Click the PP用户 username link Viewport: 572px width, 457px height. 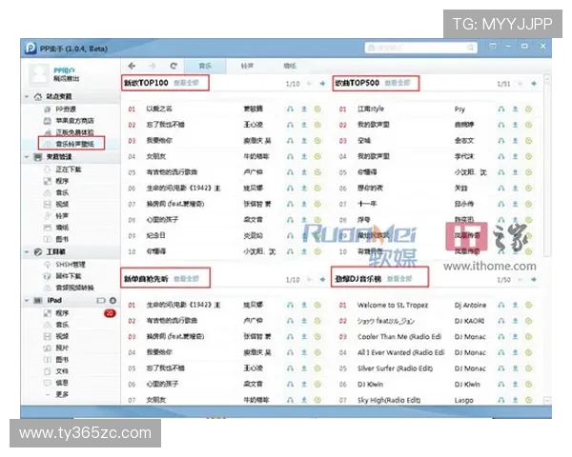[64, 70]
